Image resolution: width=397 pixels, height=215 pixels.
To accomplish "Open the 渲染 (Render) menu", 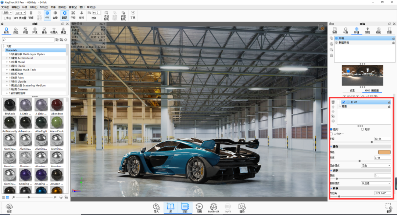I will pos(62,7).
